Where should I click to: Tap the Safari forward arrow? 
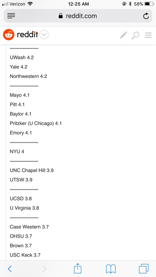tap(44, 269)
